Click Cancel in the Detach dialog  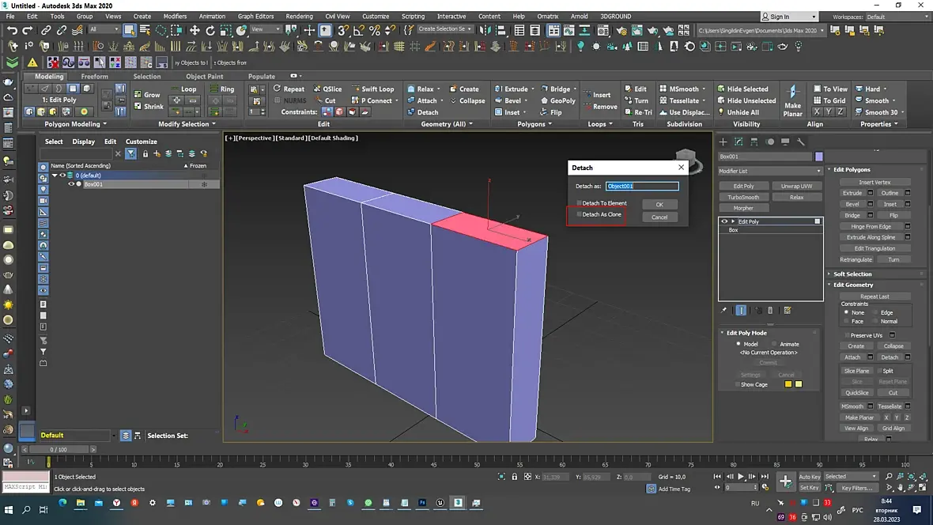coord(659,217)
